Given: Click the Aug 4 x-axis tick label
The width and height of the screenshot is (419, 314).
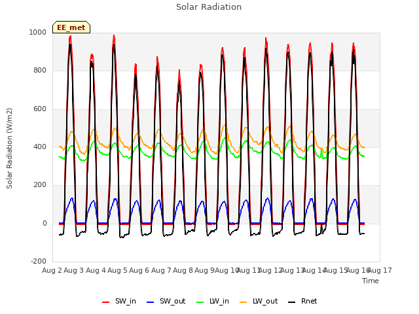Looking at the screenshot, I should tap(96, 270).
